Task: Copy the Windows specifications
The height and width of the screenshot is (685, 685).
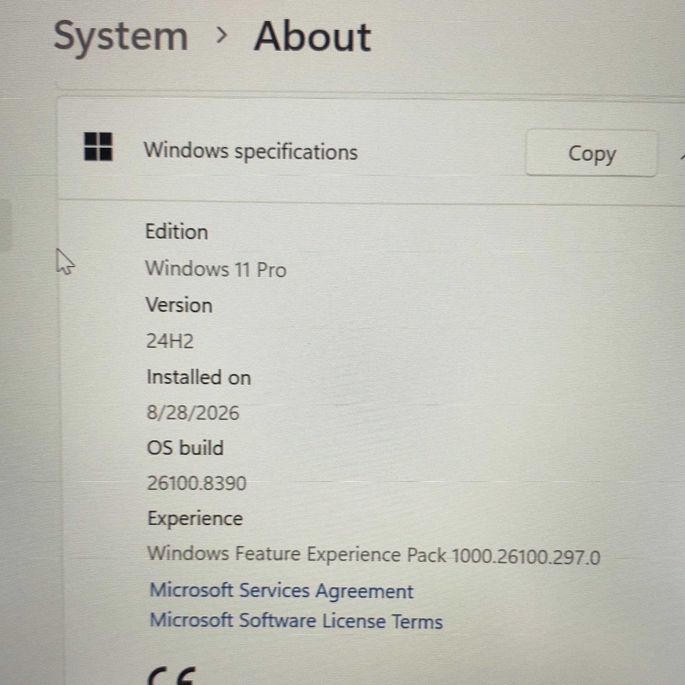Action: coord(591,153)
